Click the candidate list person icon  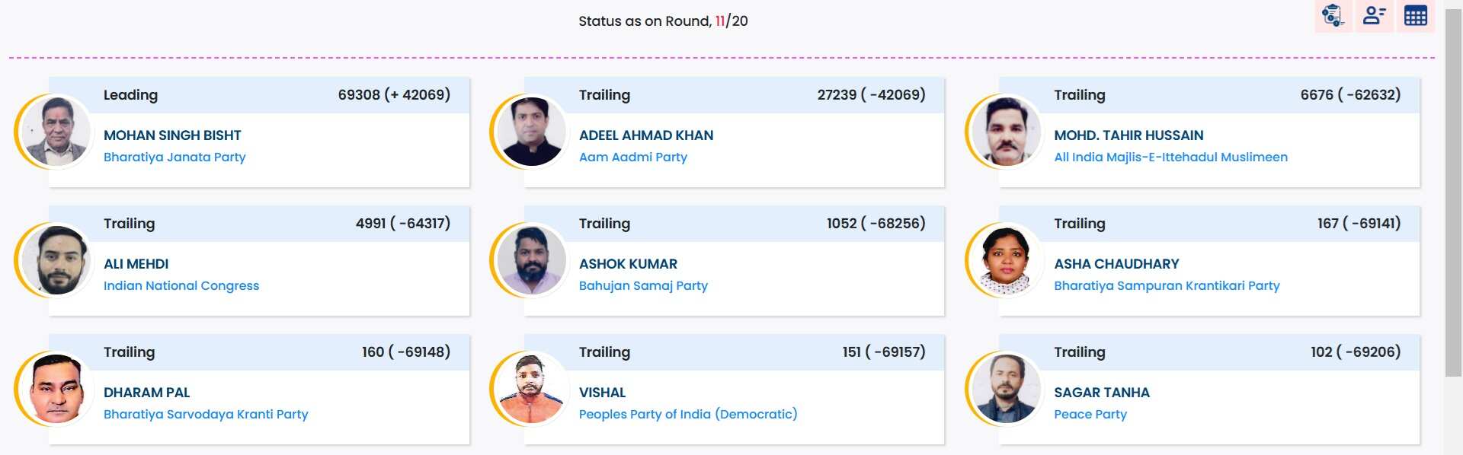pos(1374,15)
